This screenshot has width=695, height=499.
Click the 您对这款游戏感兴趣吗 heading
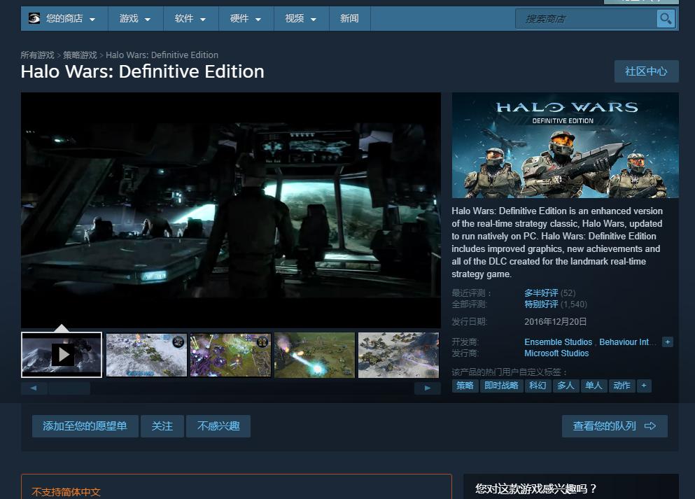[x=536, y=489]
